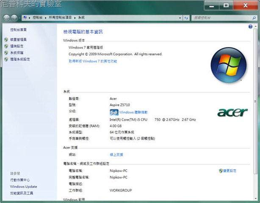The image size is (260, 203).
Task: Click the 所有控制台項目 breadcrumb segment
Action: (60, 18)
